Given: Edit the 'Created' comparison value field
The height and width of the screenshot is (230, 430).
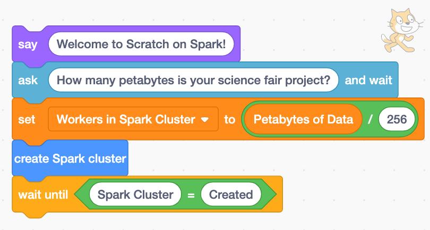Looking at the screenshot, I should [231, 194].
